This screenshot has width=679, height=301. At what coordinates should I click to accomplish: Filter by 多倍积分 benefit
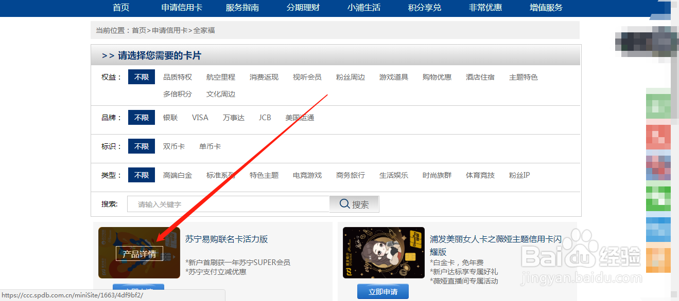tap(178, 94)
